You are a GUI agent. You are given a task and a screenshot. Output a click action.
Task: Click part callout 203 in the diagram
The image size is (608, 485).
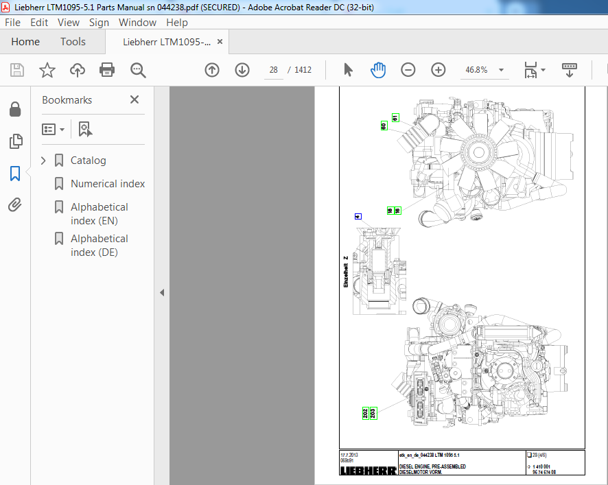coord(373,413)
